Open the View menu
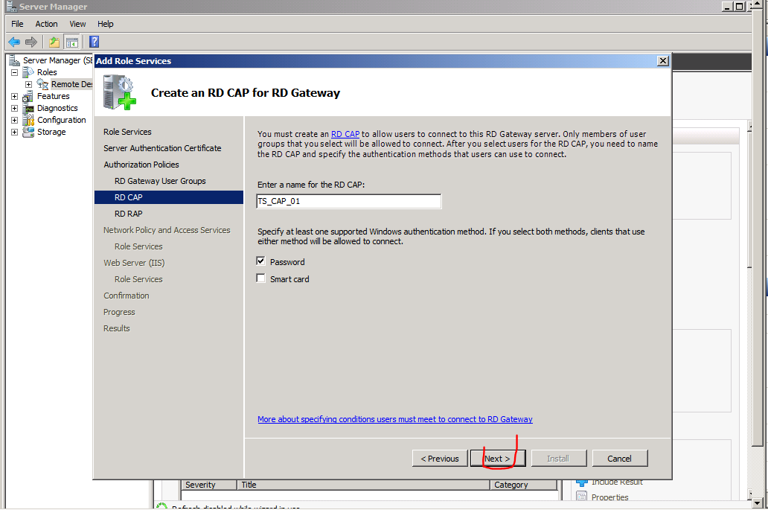Screen dimensions: 768x510 tap(77, 24)
